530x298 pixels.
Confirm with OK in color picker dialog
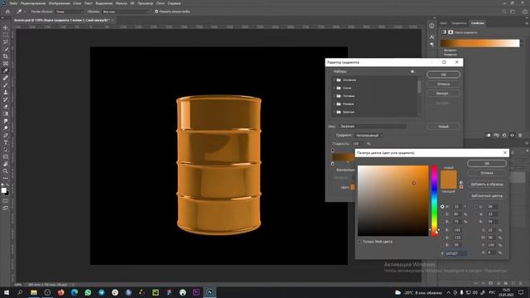pyautogui.click(x=487, y=163)
